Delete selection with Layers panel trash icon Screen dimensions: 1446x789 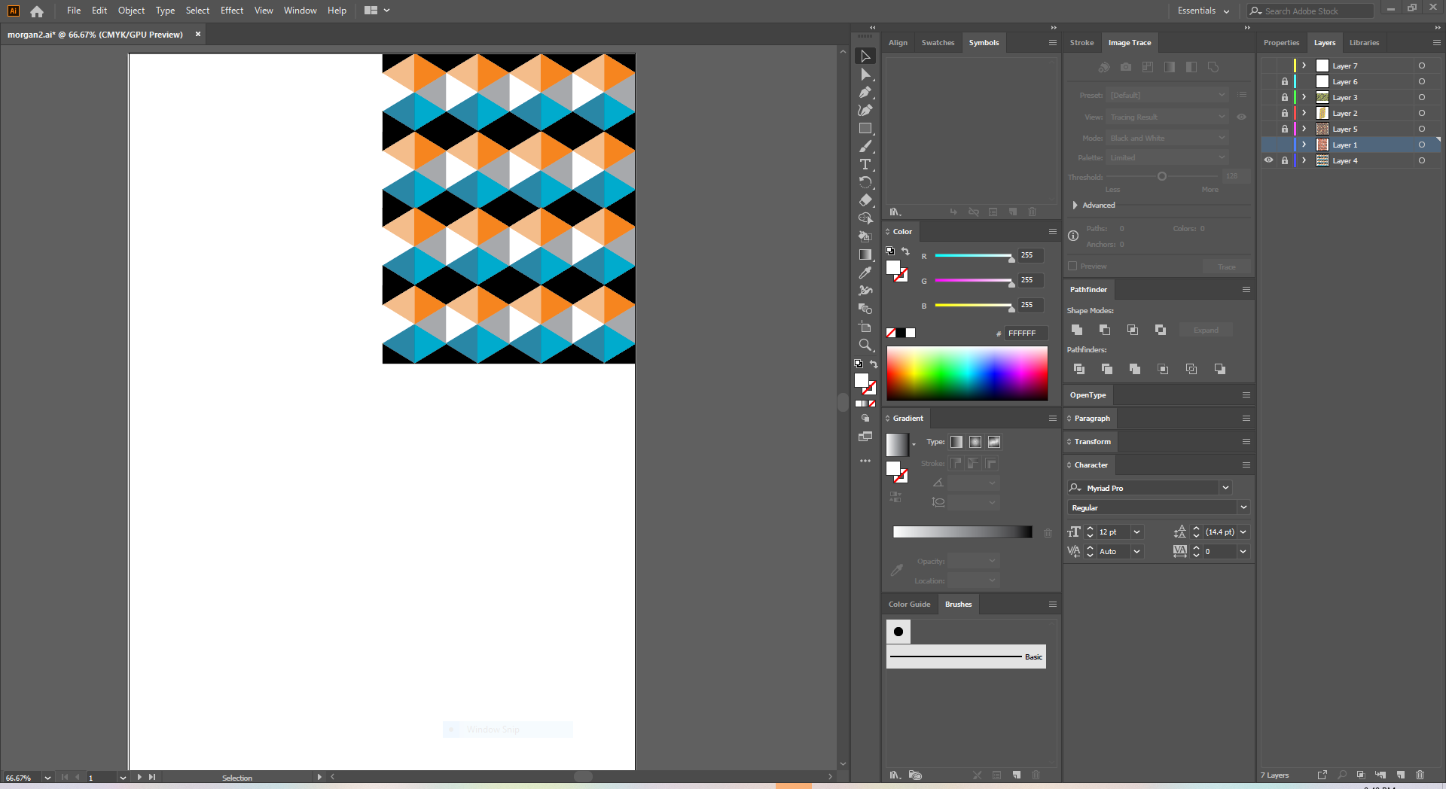[x=1420, y=775]
